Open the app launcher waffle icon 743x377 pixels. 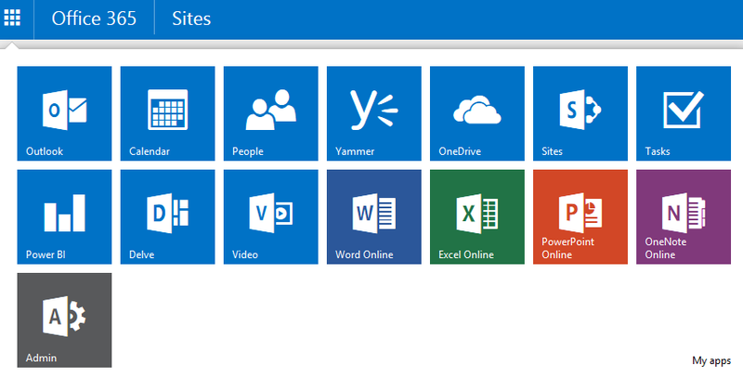(12, 19)
